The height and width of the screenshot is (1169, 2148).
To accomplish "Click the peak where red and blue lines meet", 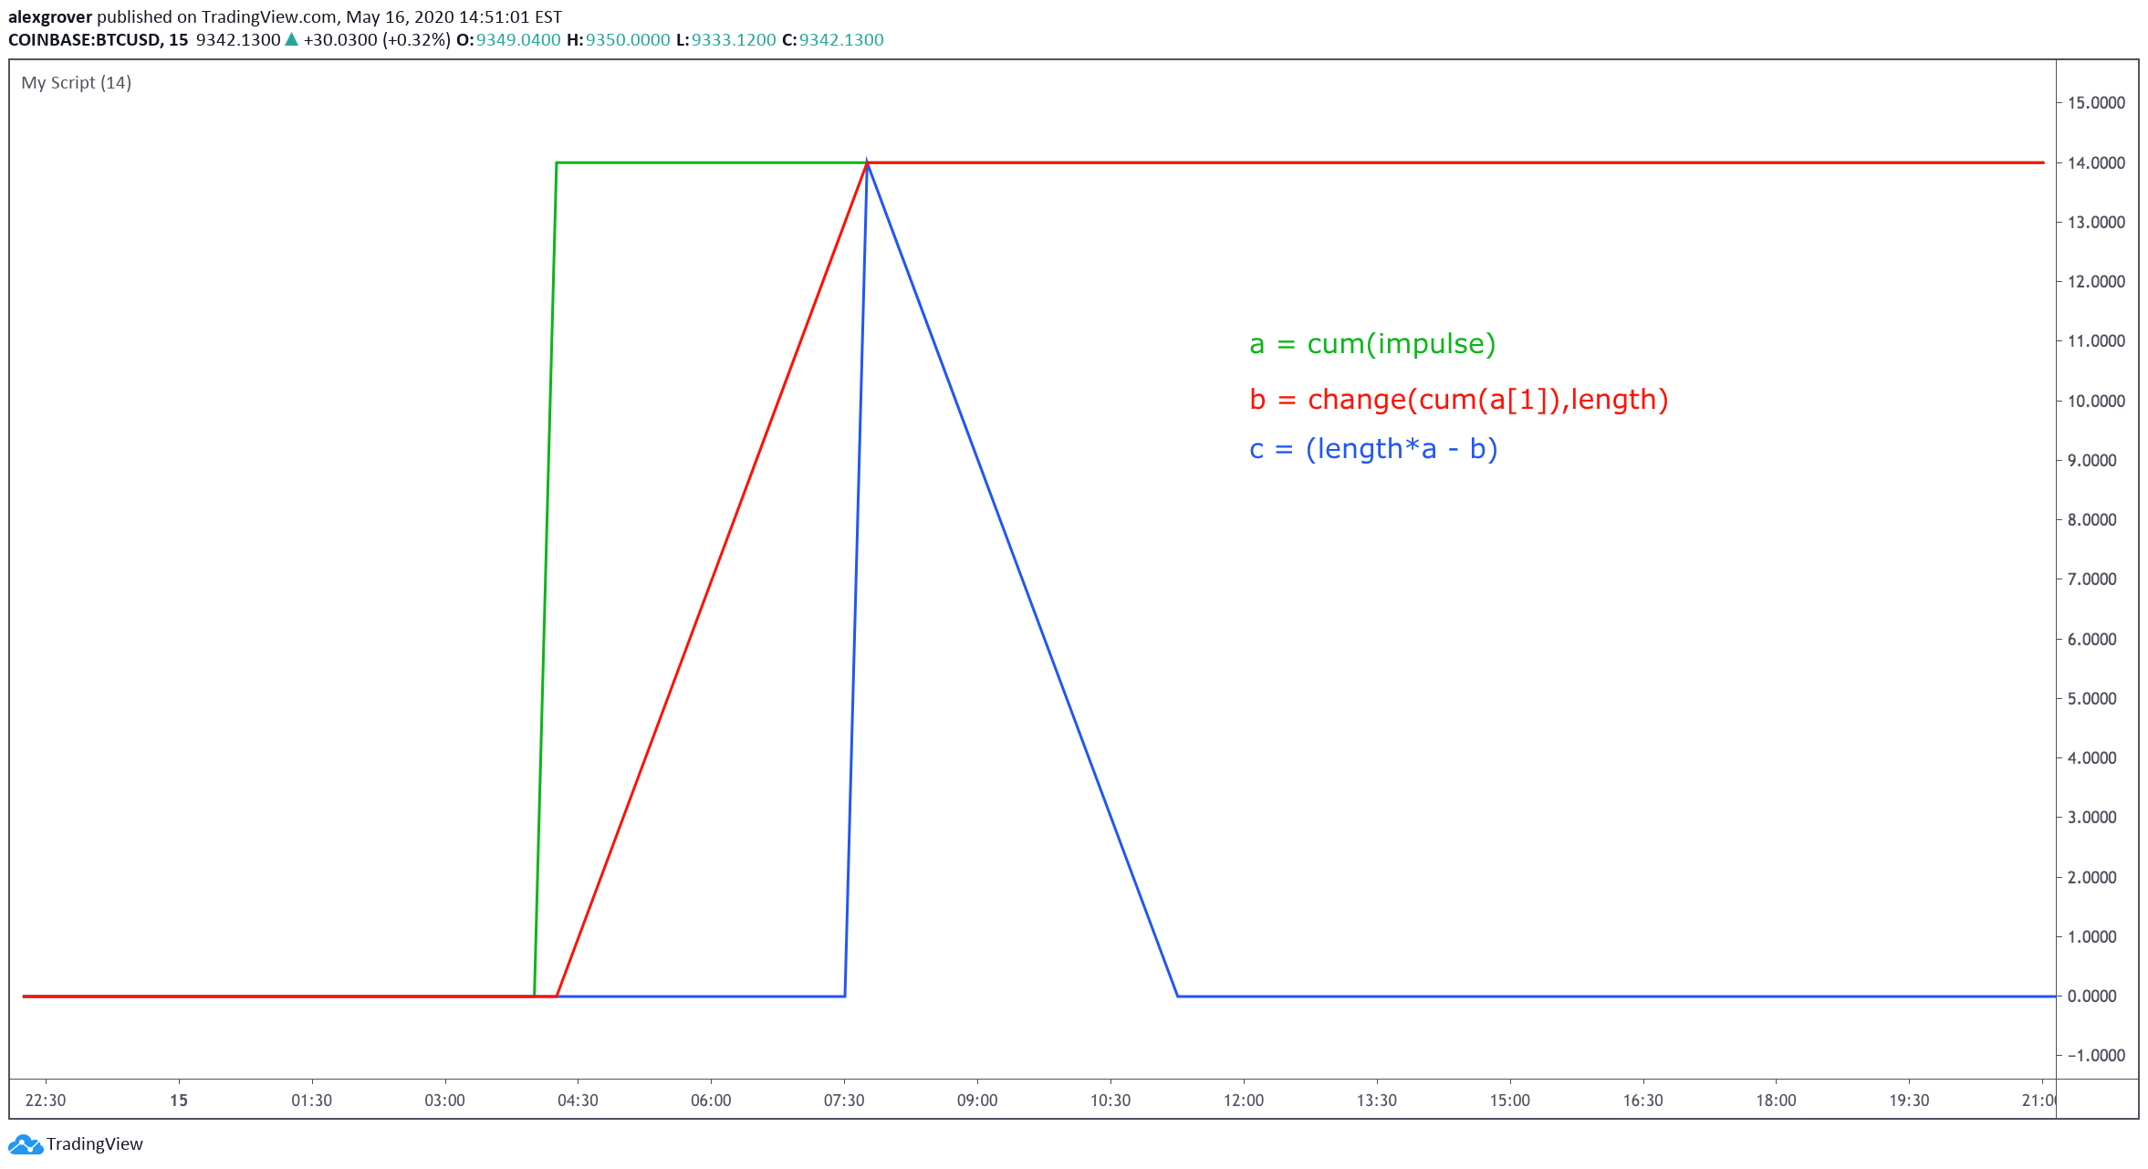I will (867, 163).
